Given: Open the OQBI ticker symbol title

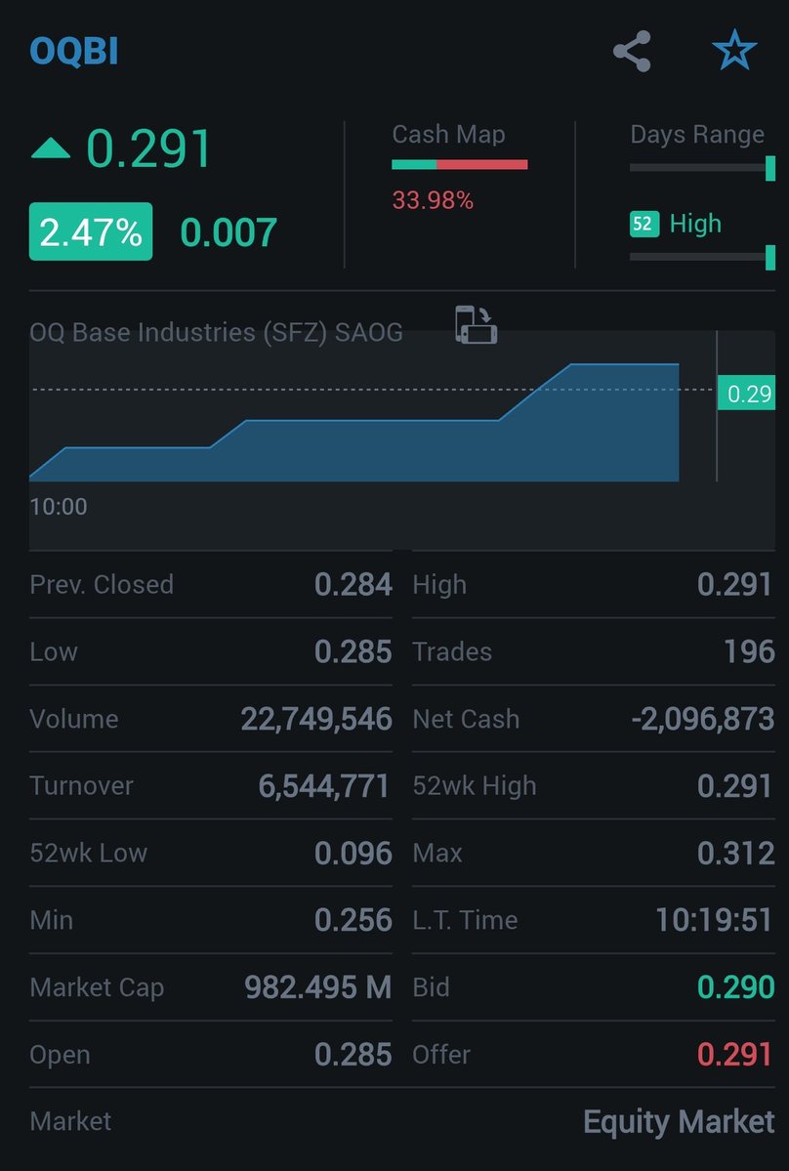Looking at the screenshot, I should (x=74, y=52).
